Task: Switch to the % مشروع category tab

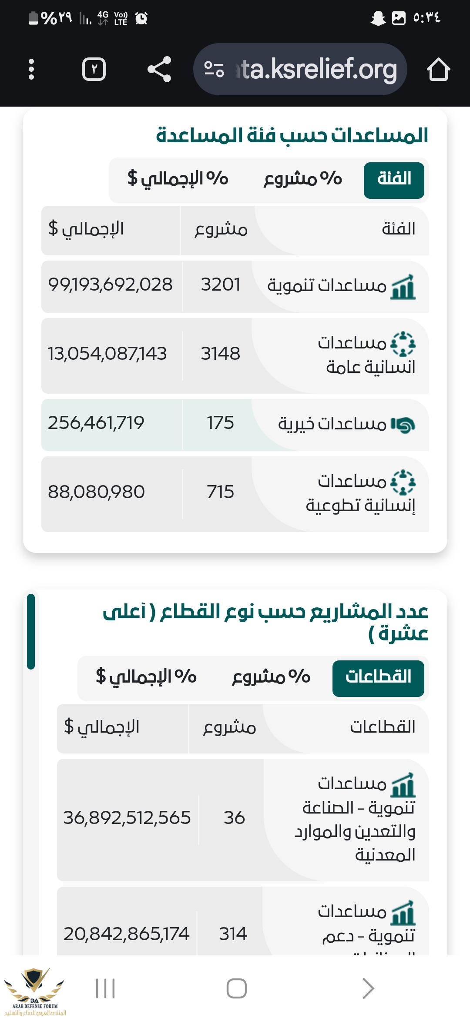Action: [303, 179]
